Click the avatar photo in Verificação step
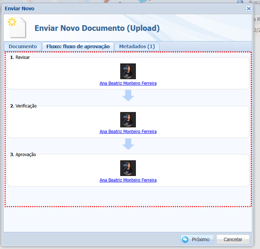Screen dimensions: 260x249 click(128, 120)
